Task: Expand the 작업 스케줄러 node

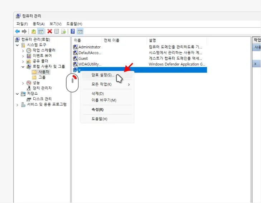Action: (23, 51)
